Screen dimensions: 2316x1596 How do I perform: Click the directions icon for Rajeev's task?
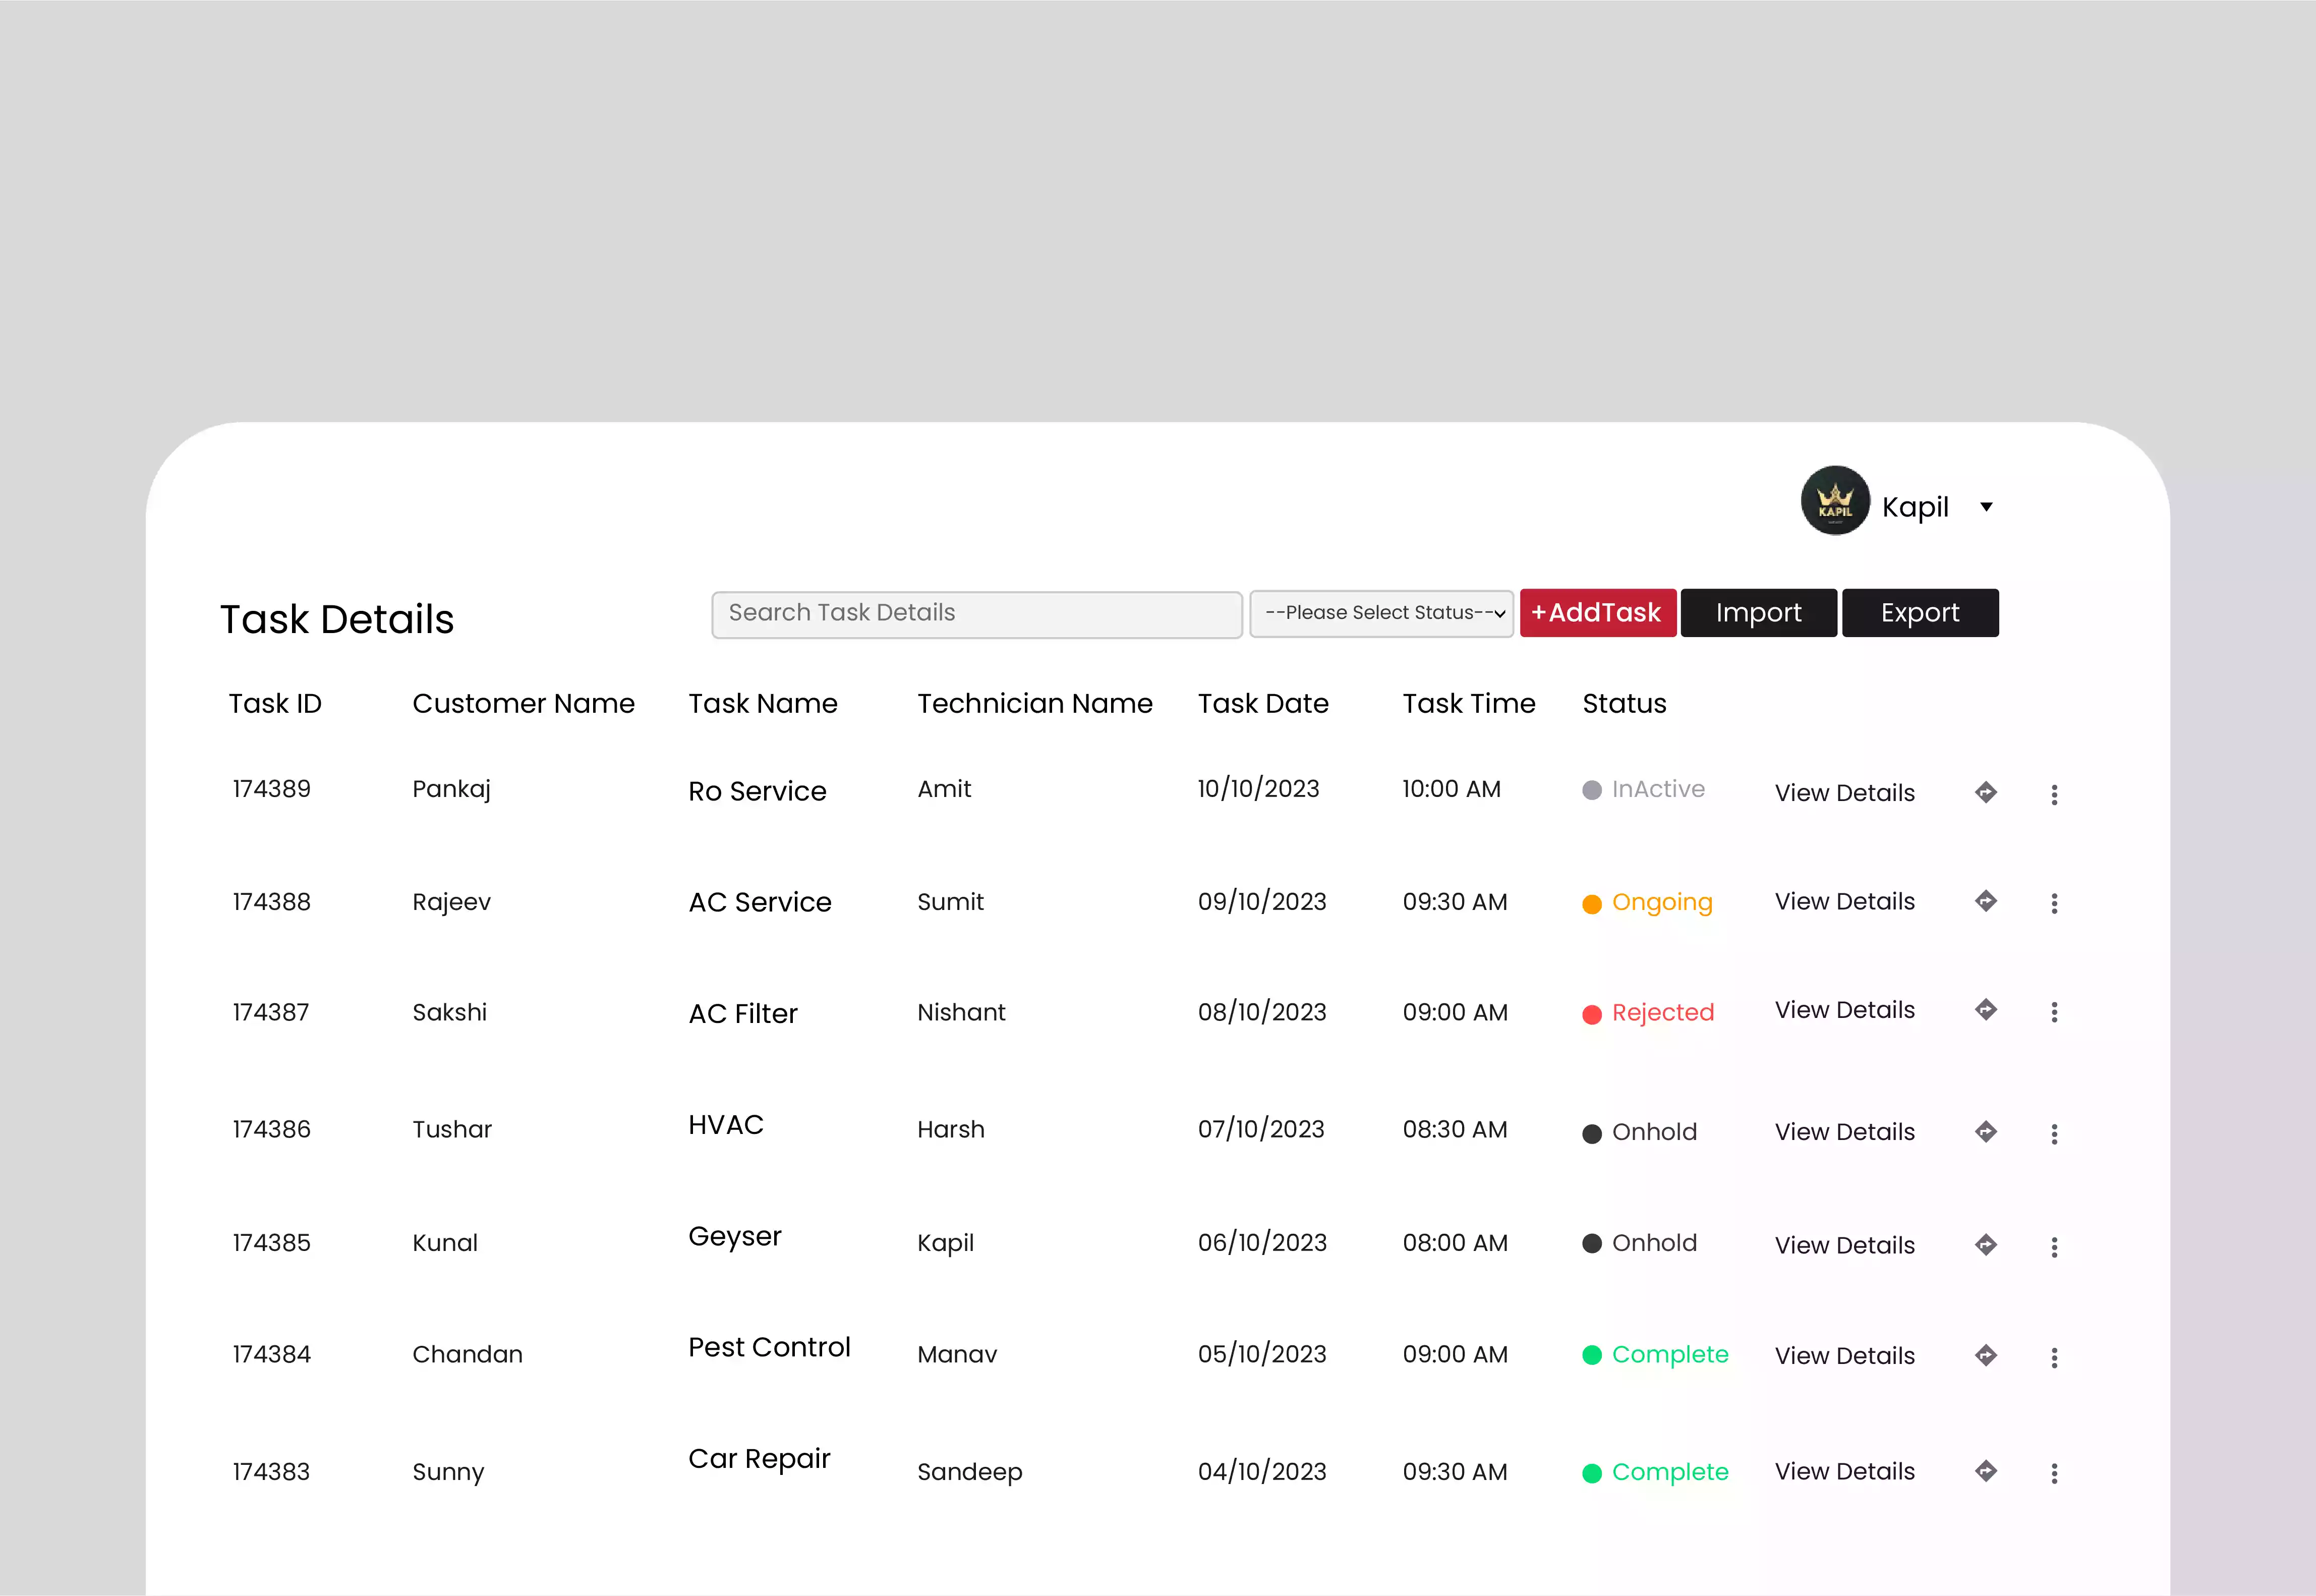[1985, 901]
